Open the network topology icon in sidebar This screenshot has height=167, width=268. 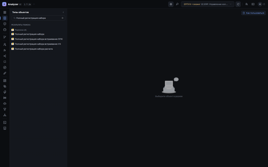tap(5, 115)
